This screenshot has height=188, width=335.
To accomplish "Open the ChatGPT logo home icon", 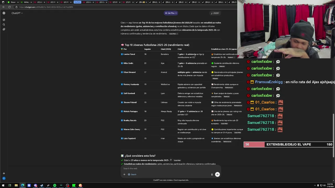I will (x=4, y=13).
